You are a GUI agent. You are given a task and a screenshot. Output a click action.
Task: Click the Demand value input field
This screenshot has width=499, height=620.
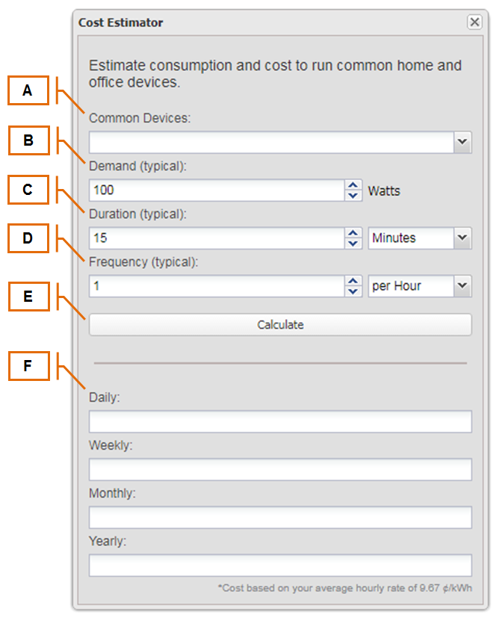tap(217, 190)
